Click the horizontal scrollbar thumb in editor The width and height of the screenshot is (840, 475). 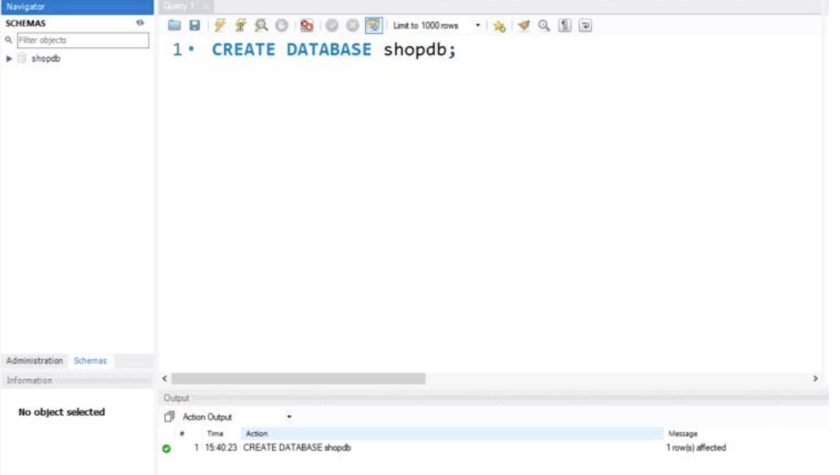click(x=298, y=378)
